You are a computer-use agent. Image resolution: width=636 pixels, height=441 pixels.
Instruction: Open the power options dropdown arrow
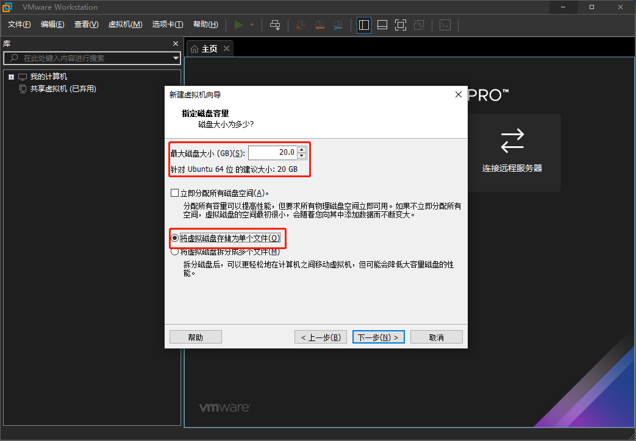252,25
